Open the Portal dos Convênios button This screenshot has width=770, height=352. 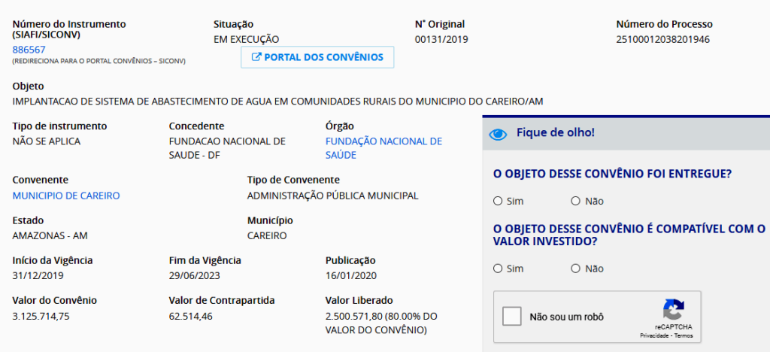point(317,57)
